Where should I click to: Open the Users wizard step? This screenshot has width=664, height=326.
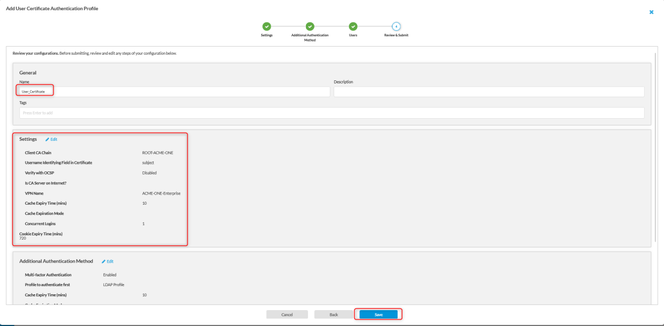tap(353, 27)
